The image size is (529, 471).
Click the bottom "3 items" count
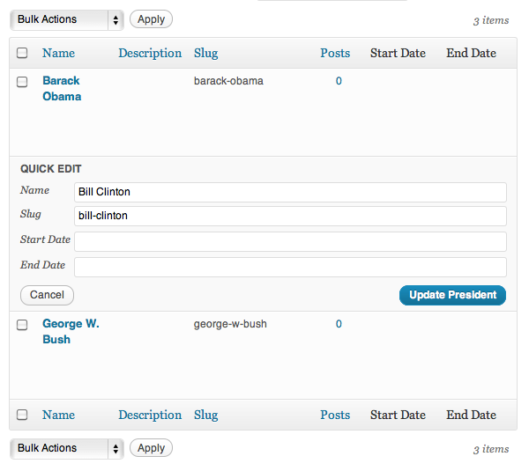(491, 449)
